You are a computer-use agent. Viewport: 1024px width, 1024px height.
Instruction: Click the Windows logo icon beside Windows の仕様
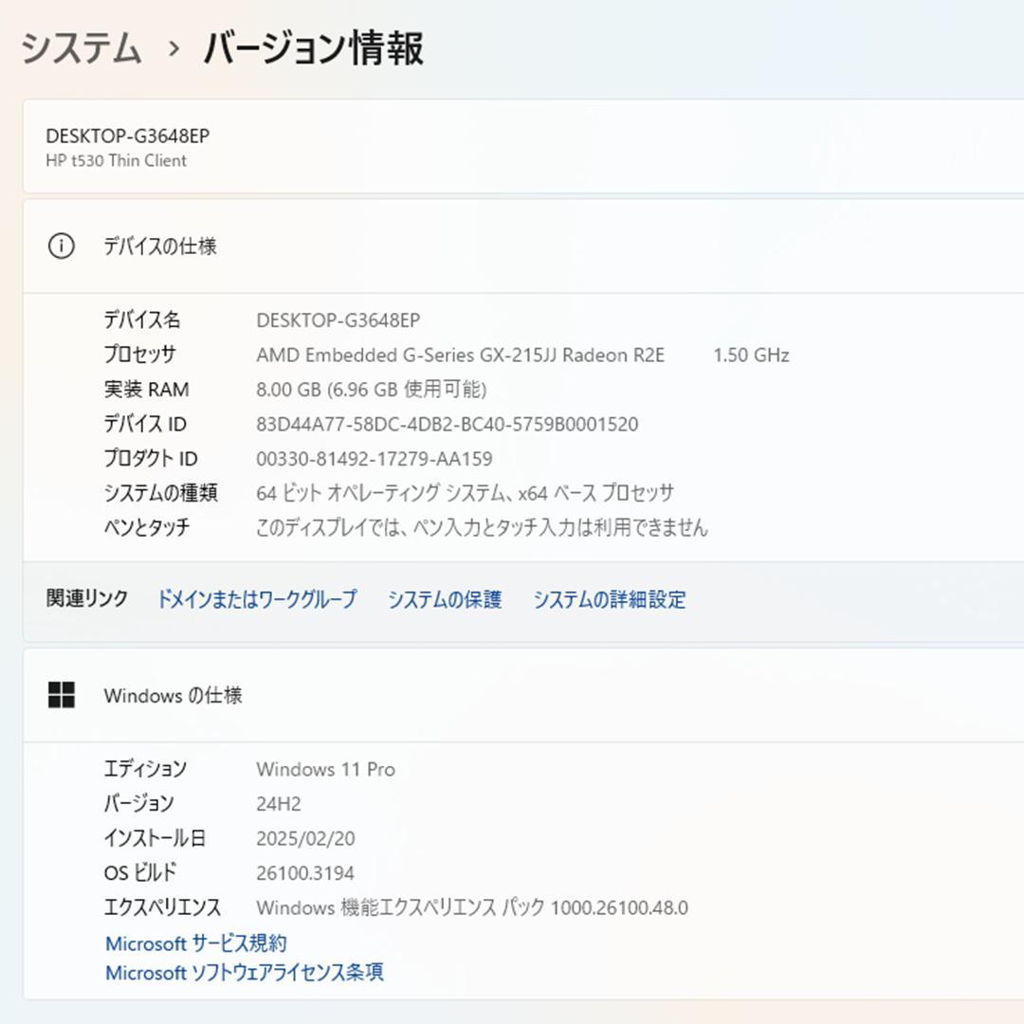(x=63, y=695)
